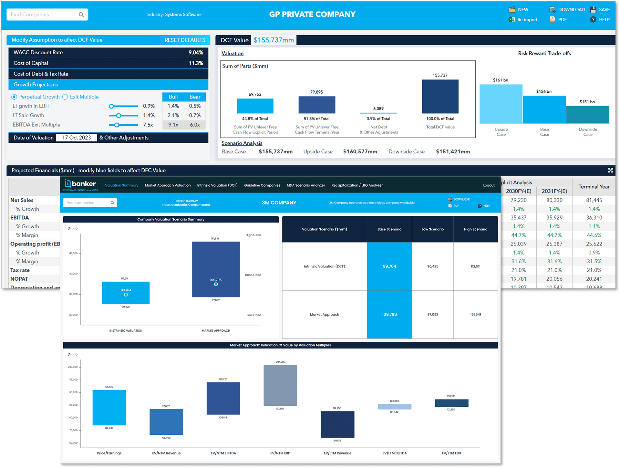Click the Bear EBITDA exit multiple 6.0x

(x=195, y=125)
